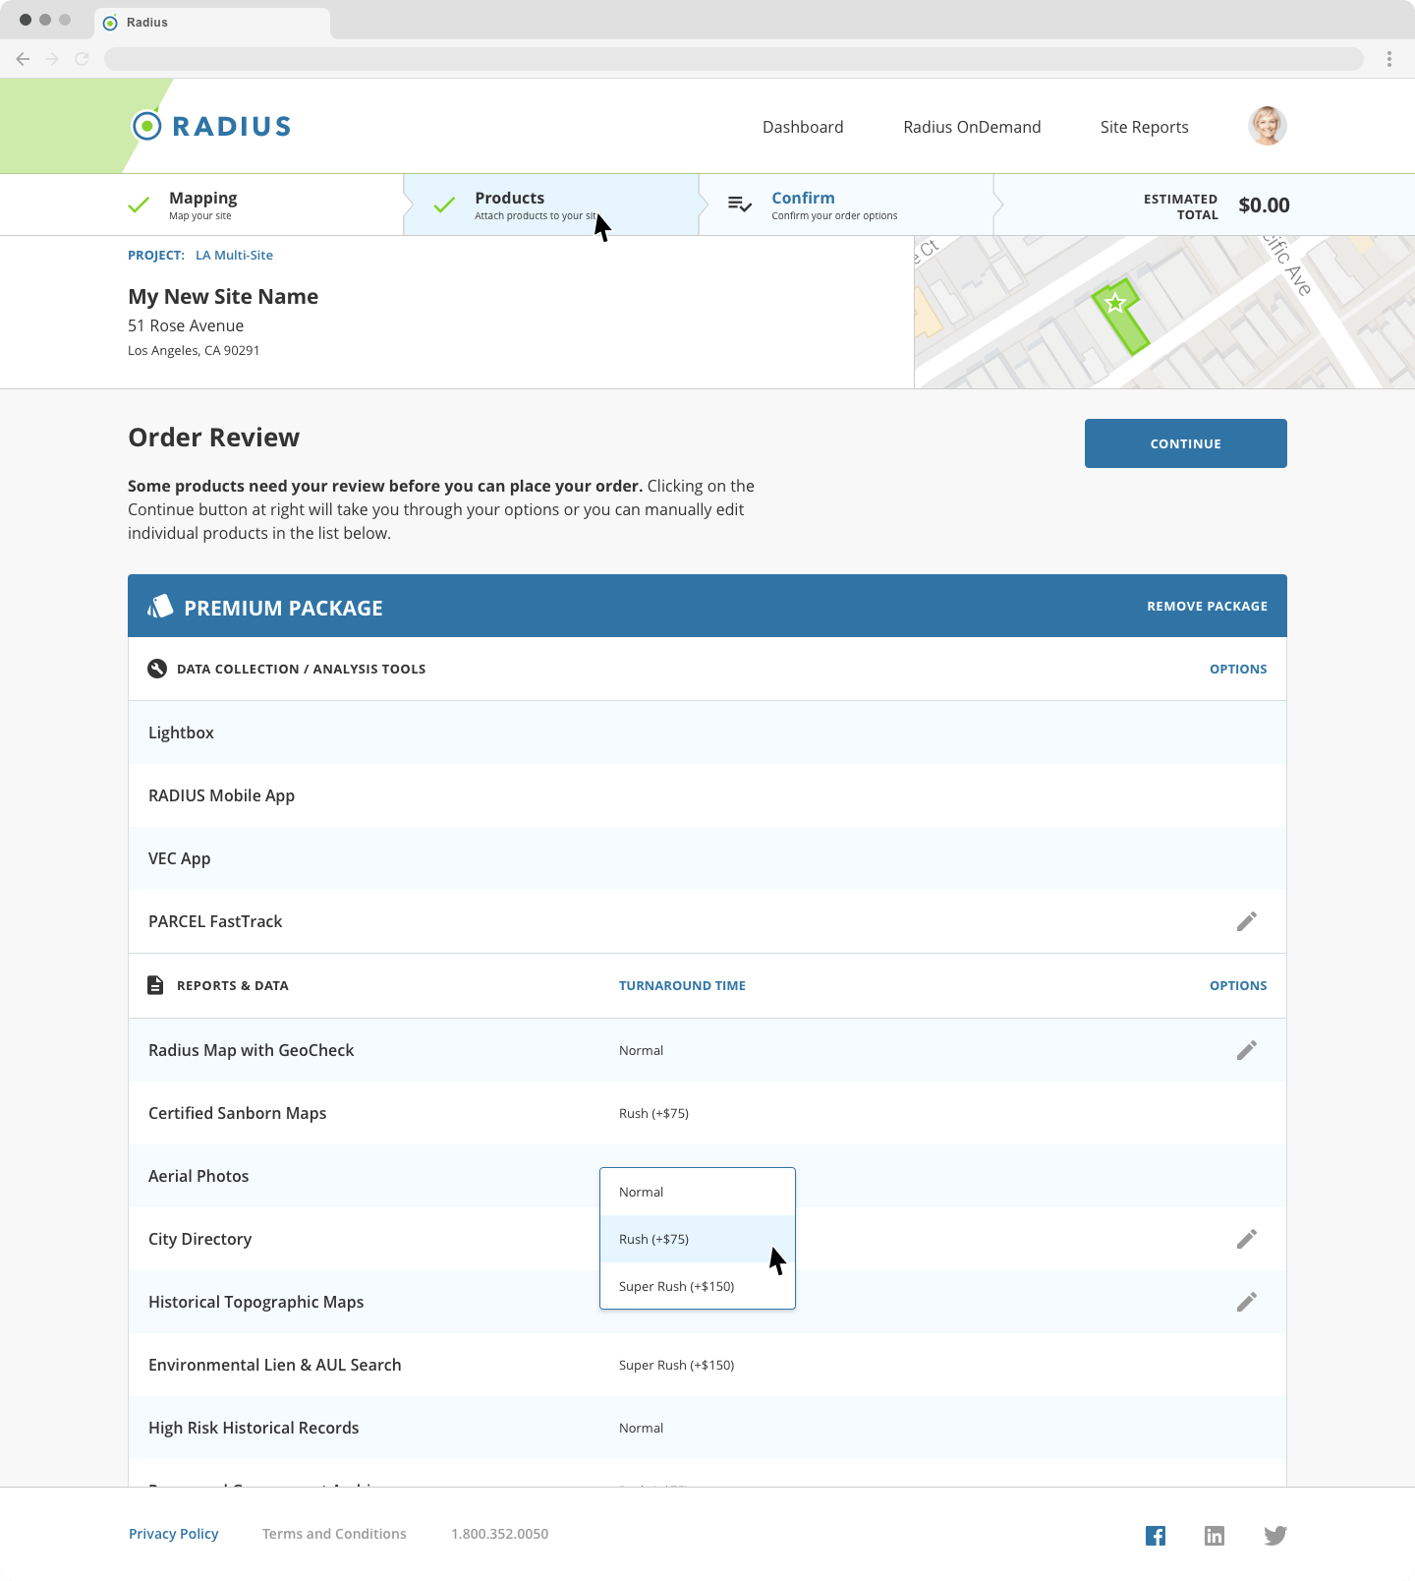This screenshot has width=1415, height=1581.
Task: Open High Risk Historical Records turnaround
Action: [x=641, y=1428]
